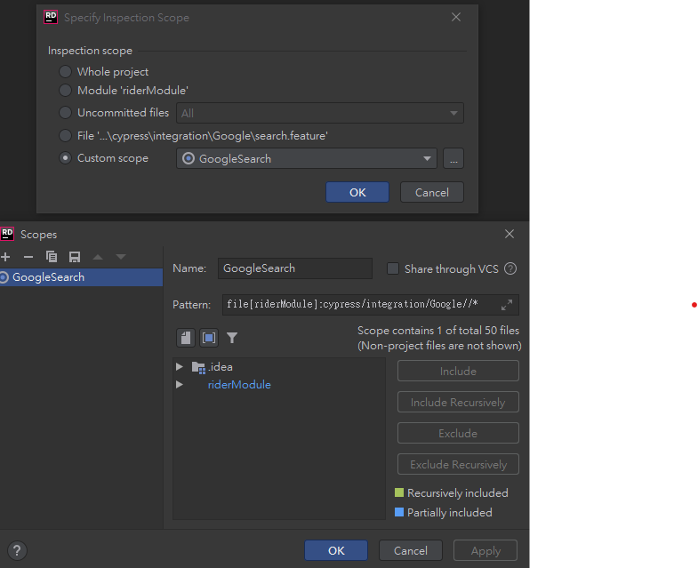
Task: Expand the Pattern field editor
Action: [507, 305]
